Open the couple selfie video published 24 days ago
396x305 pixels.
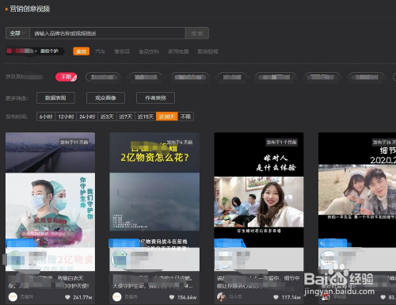357,201
